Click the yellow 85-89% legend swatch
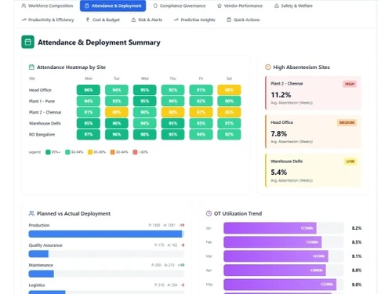This screenshot has width=392, height=294. click(90, 152)
